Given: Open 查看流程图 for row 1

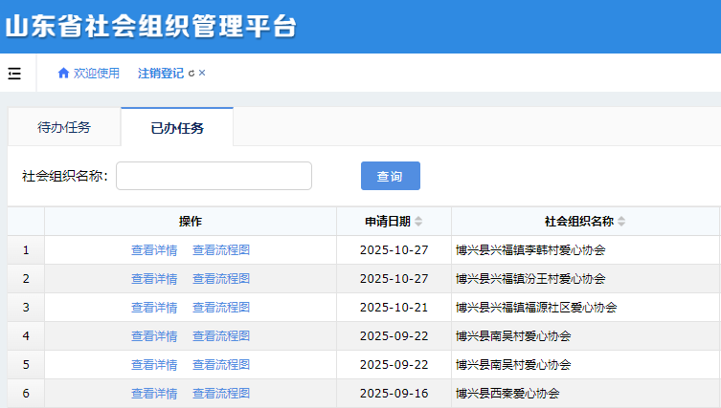Looking at the screenshot, I should click(x=221, y=250).
